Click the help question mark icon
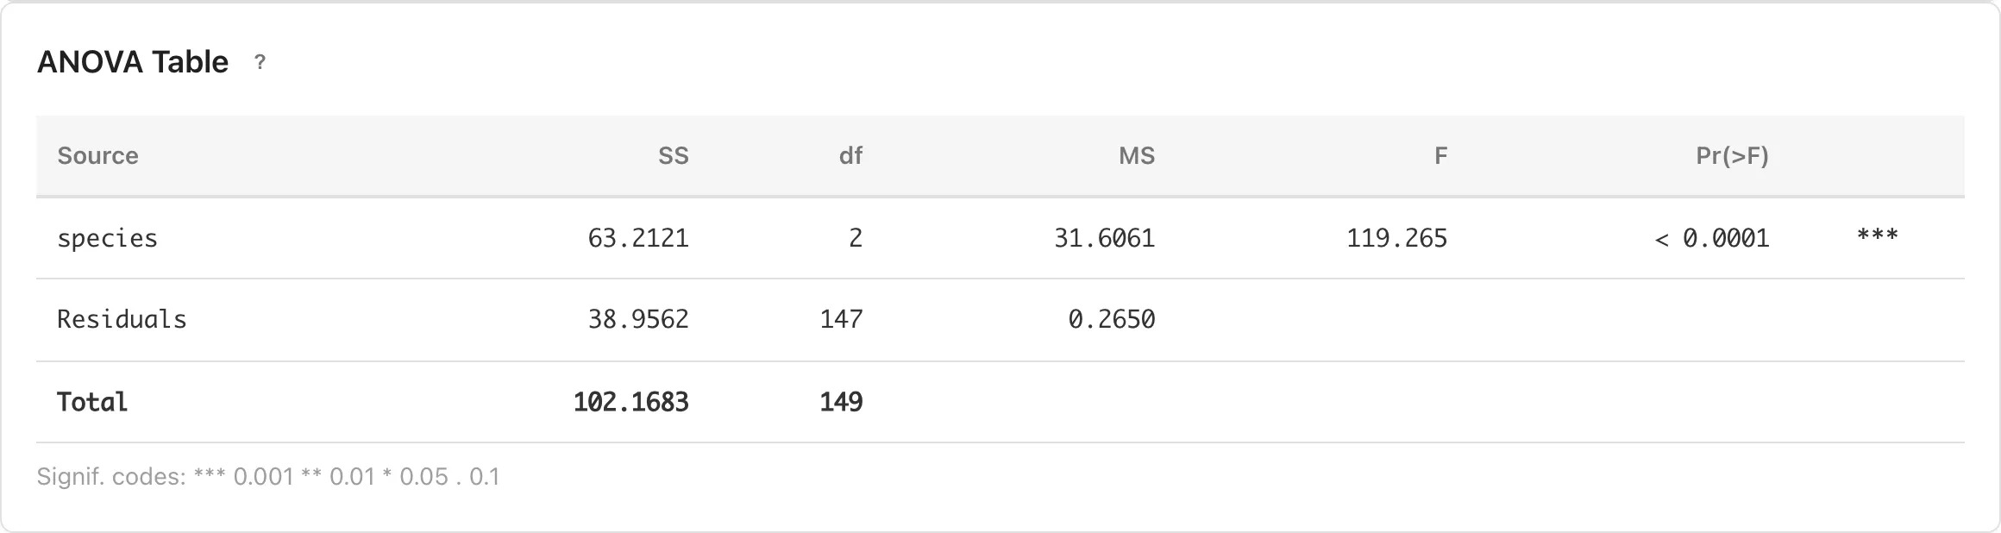 260,62
